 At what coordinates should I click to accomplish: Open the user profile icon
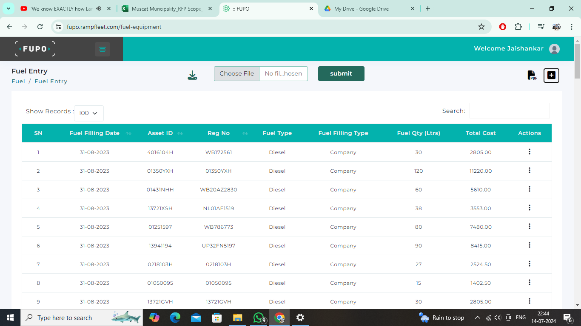[x=554, y=48]
